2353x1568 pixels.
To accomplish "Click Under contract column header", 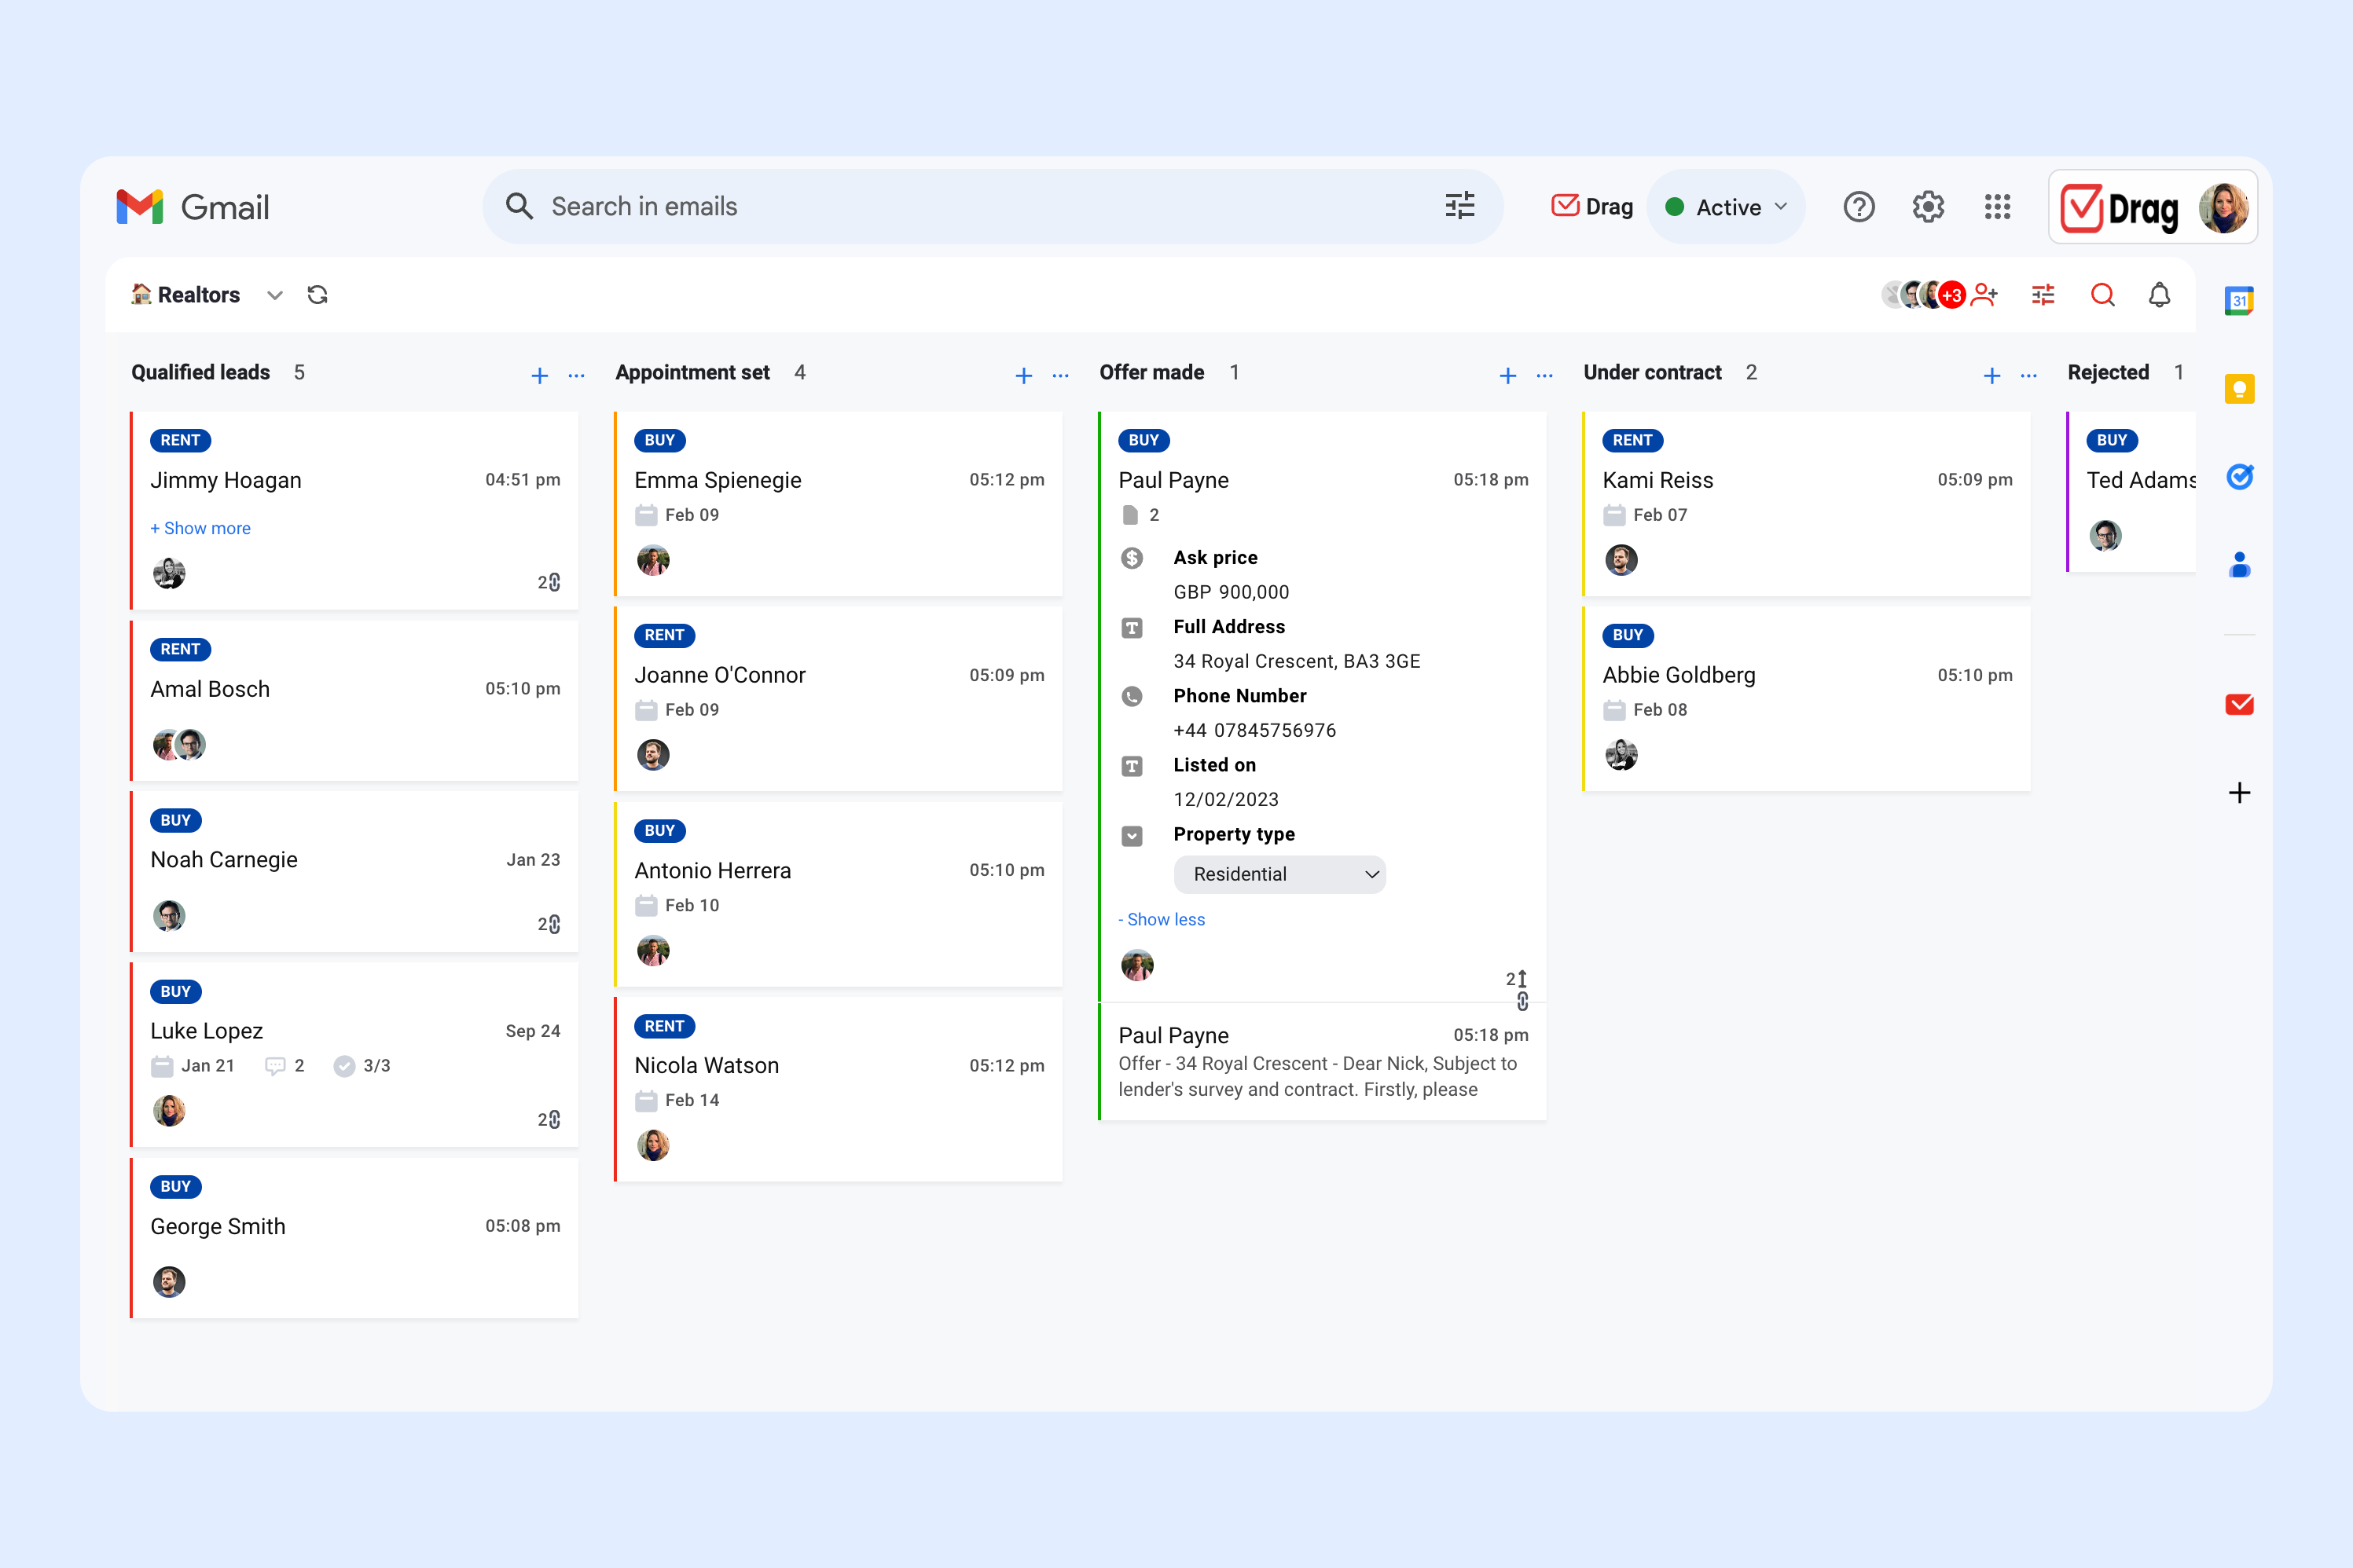I will coord(1653,373).
